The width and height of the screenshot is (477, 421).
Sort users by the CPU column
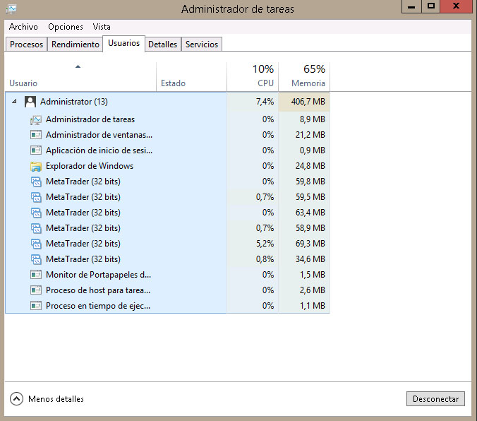pyautogui.click(x=253, y=76)
